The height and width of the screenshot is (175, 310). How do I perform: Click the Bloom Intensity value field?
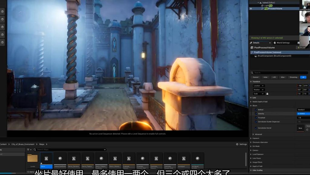tap(303, 114)
